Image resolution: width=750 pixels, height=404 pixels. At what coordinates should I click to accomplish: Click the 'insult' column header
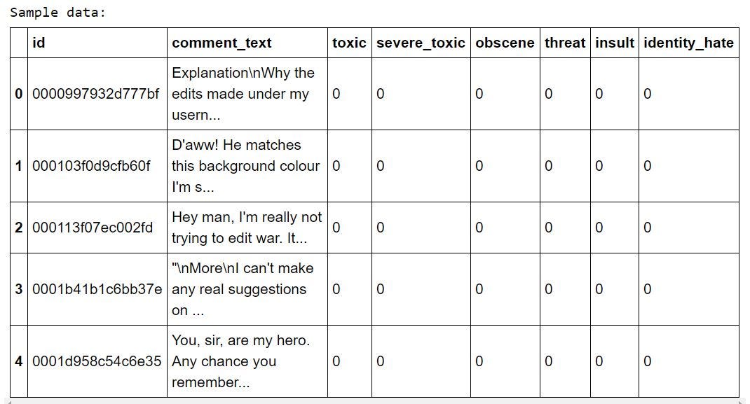615,43
